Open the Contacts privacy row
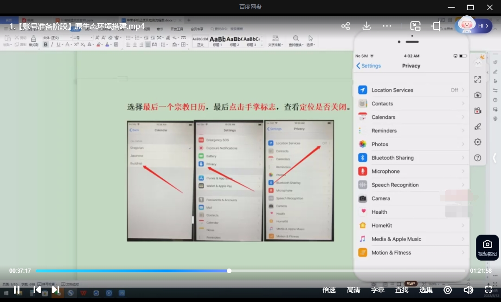This screenshot has height=302, width=501. pos(411,104)
